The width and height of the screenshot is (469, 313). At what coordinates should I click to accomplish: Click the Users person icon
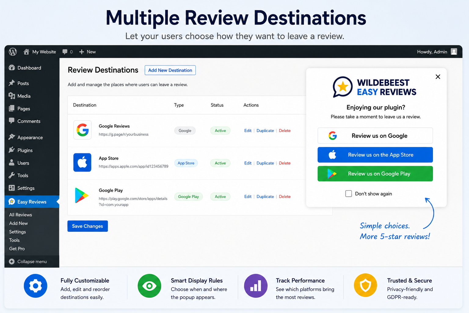tap(12, 163)
